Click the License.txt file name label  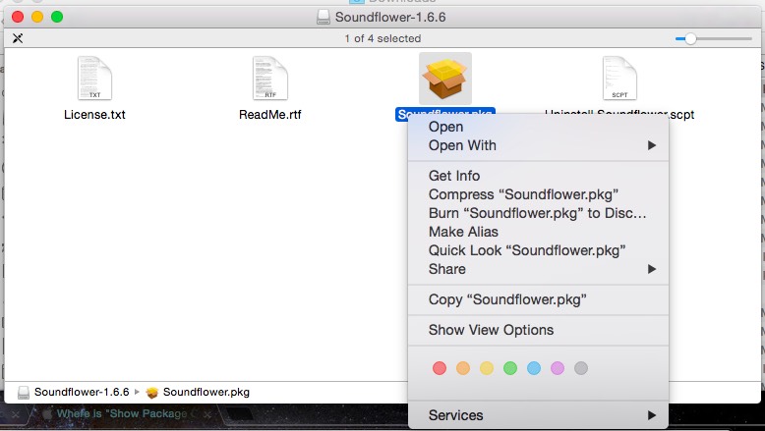coord(94,115)
